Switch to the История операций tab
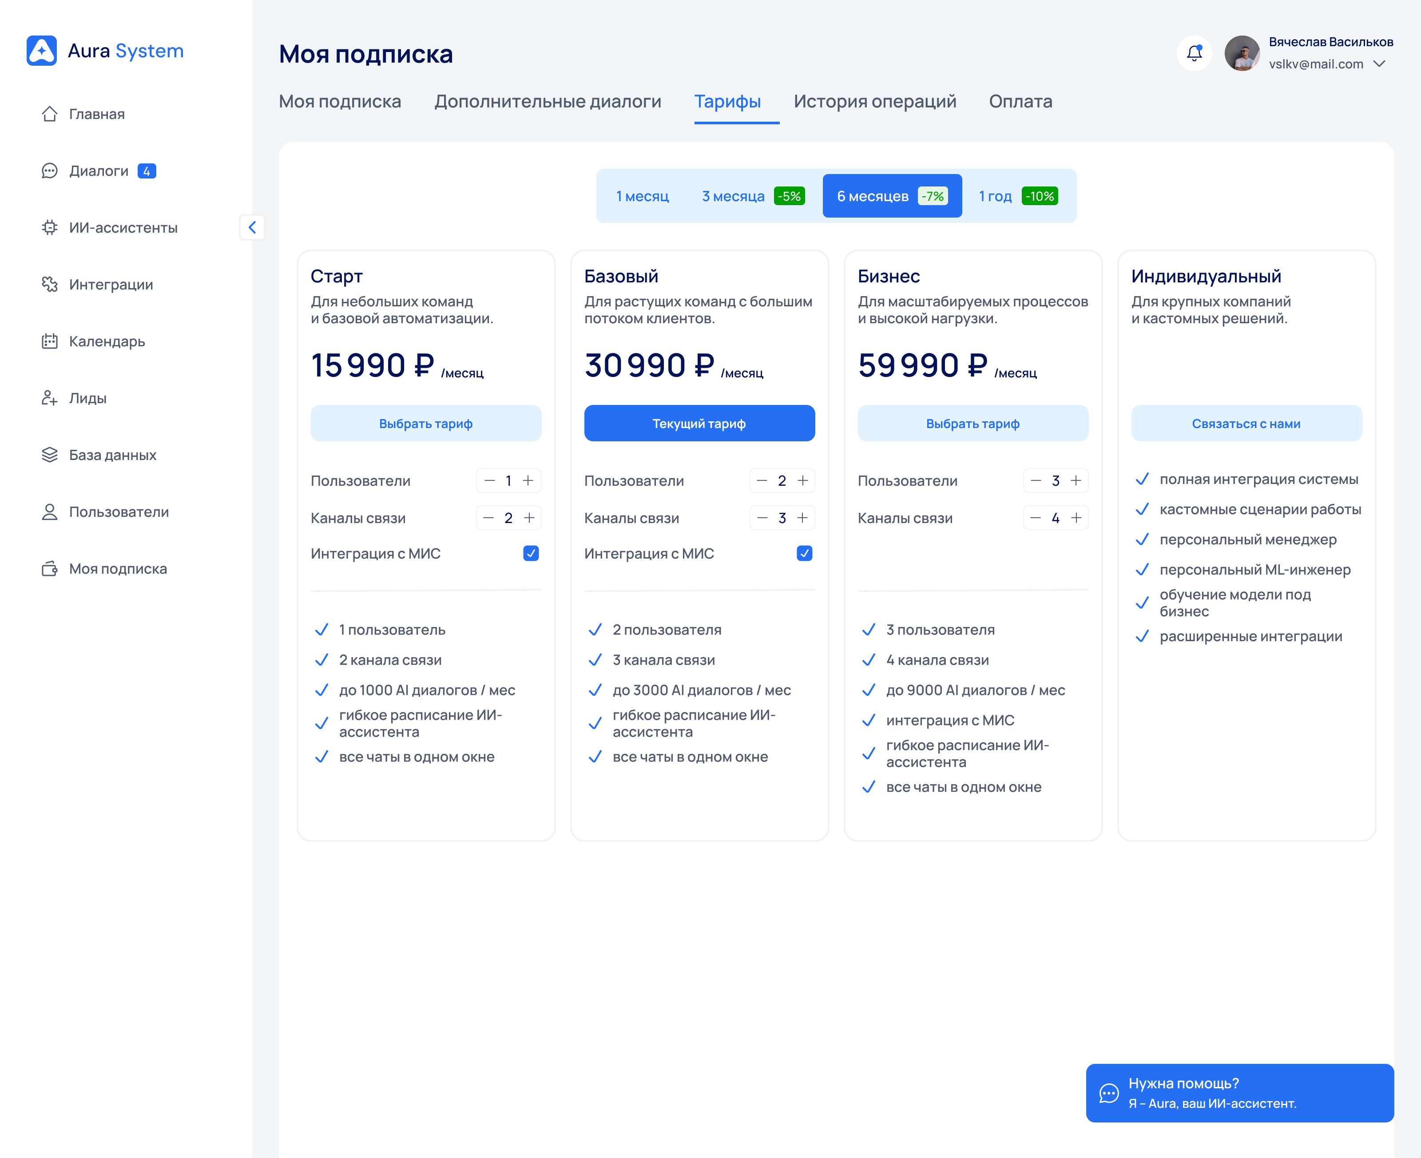This screenshot has width=1421, height=1158. point(875,101)
